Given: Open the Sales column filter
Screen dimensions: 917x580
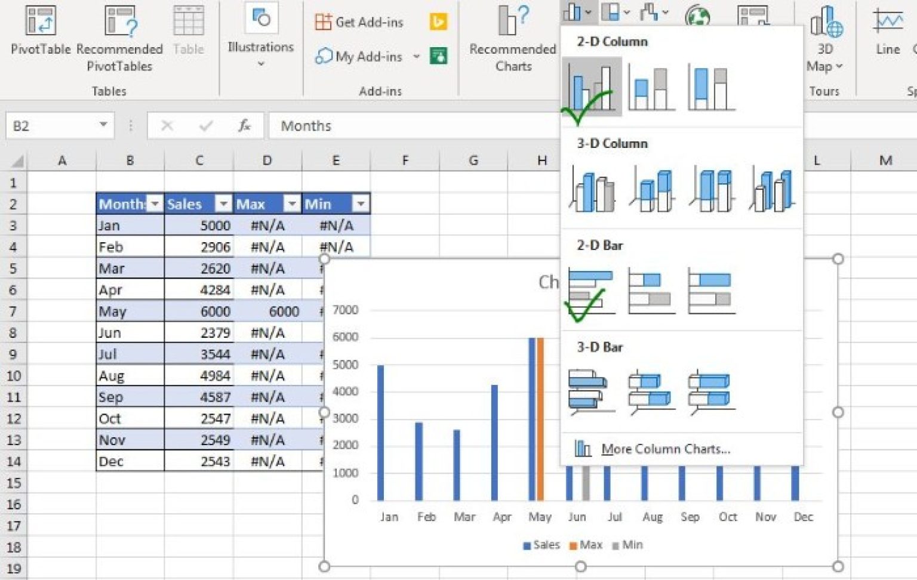Looking at the screenshot, I should (223, 203).
